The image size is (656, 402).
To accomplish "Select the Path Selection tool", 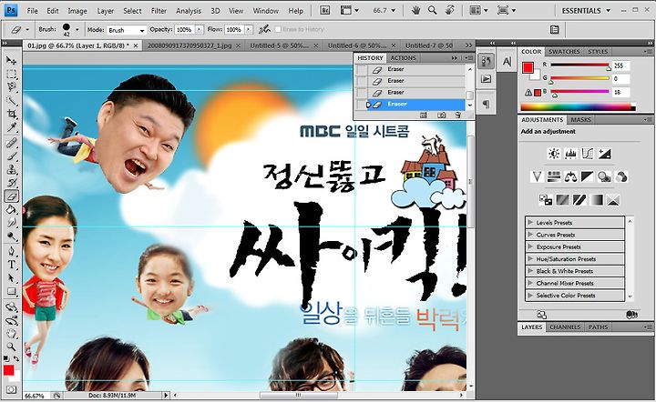I will [x=11, y=277].
